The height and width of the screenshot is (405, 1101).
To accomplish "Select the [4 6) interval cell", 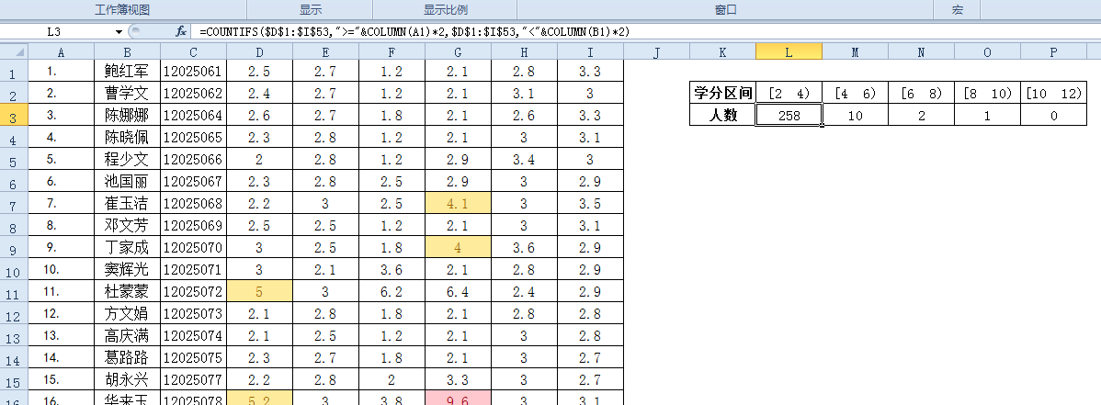I will [x=855, y=93].
